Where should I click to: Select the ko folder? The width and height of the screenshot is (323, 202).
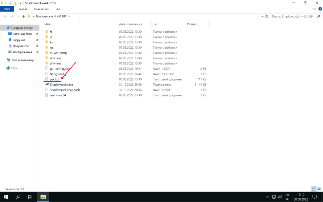[52, 42]
